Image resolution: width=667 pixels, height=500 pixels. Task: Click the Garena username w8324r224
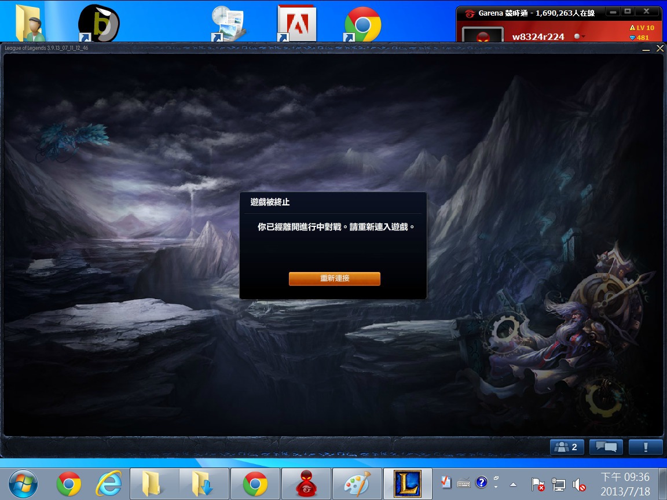(x=538, y=36)
